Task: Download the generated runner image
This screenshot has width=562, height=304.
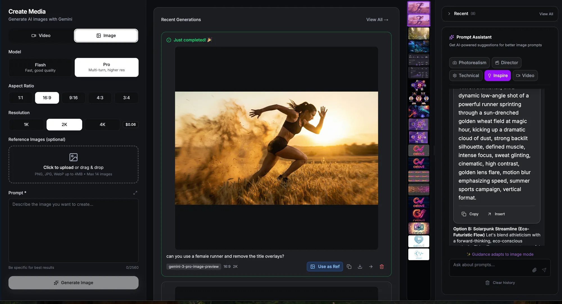Action: [360, 266]
